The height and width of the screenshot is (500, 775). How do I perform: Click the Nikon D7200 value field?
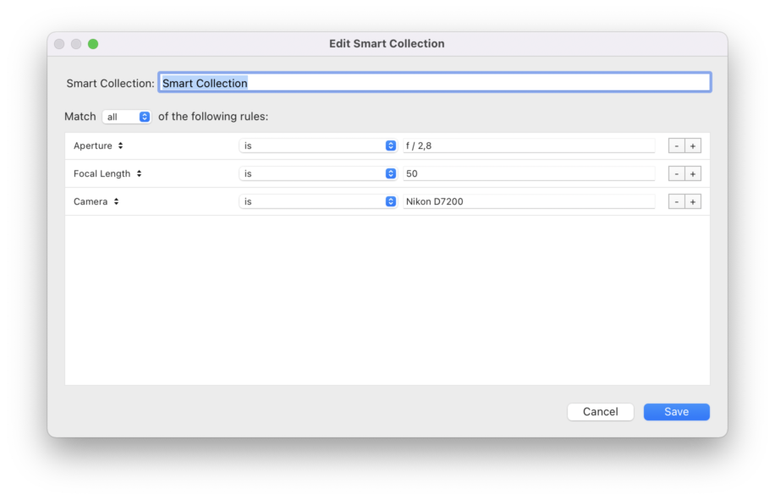[x=528, y=201]
